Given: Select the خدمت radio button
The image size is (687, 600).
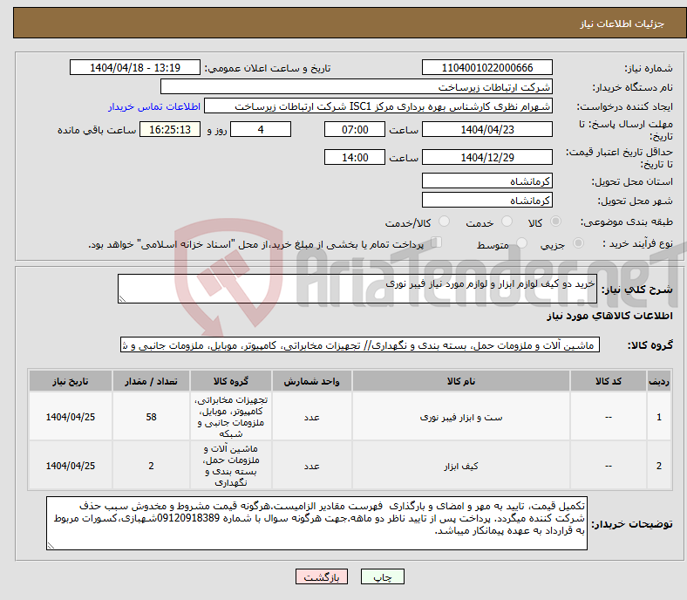Looking at the screenshot, I should 507,222.
